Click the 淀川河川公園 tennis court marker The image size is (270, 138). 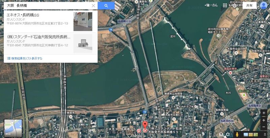point(218,36)
